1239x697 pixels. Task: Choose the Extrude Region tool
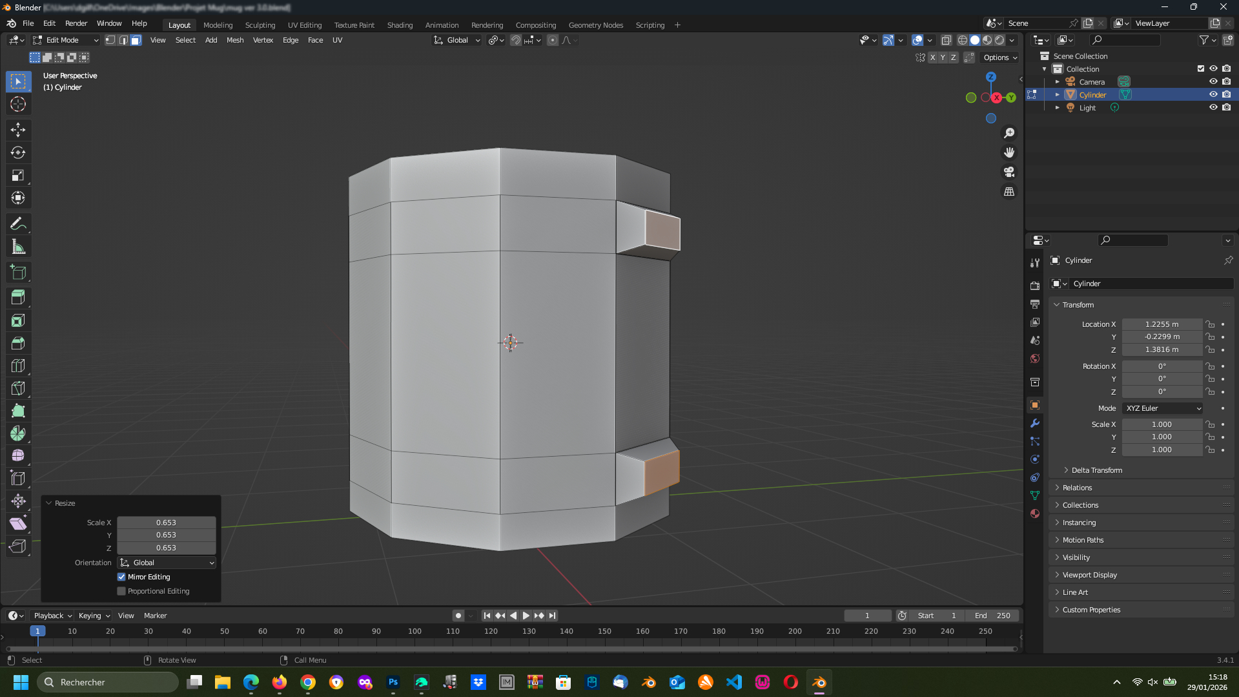[18, 297]
